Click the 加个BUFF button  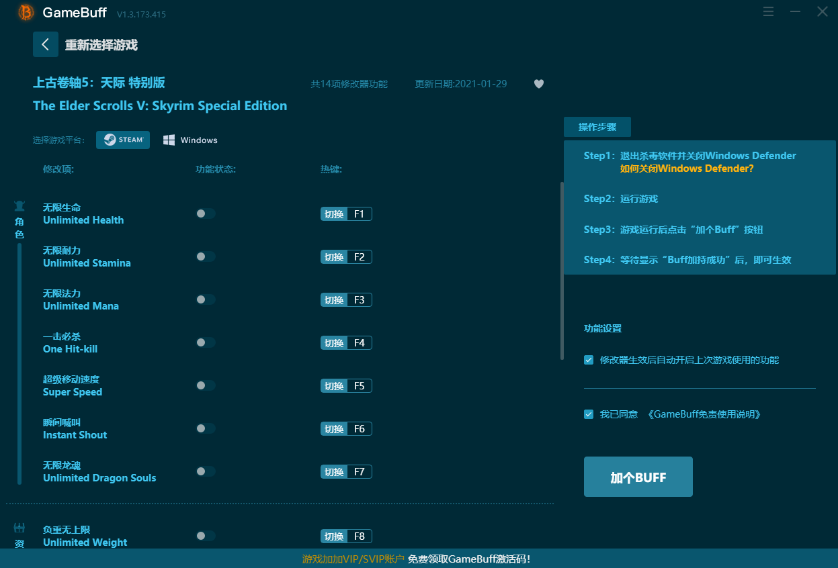638,477
